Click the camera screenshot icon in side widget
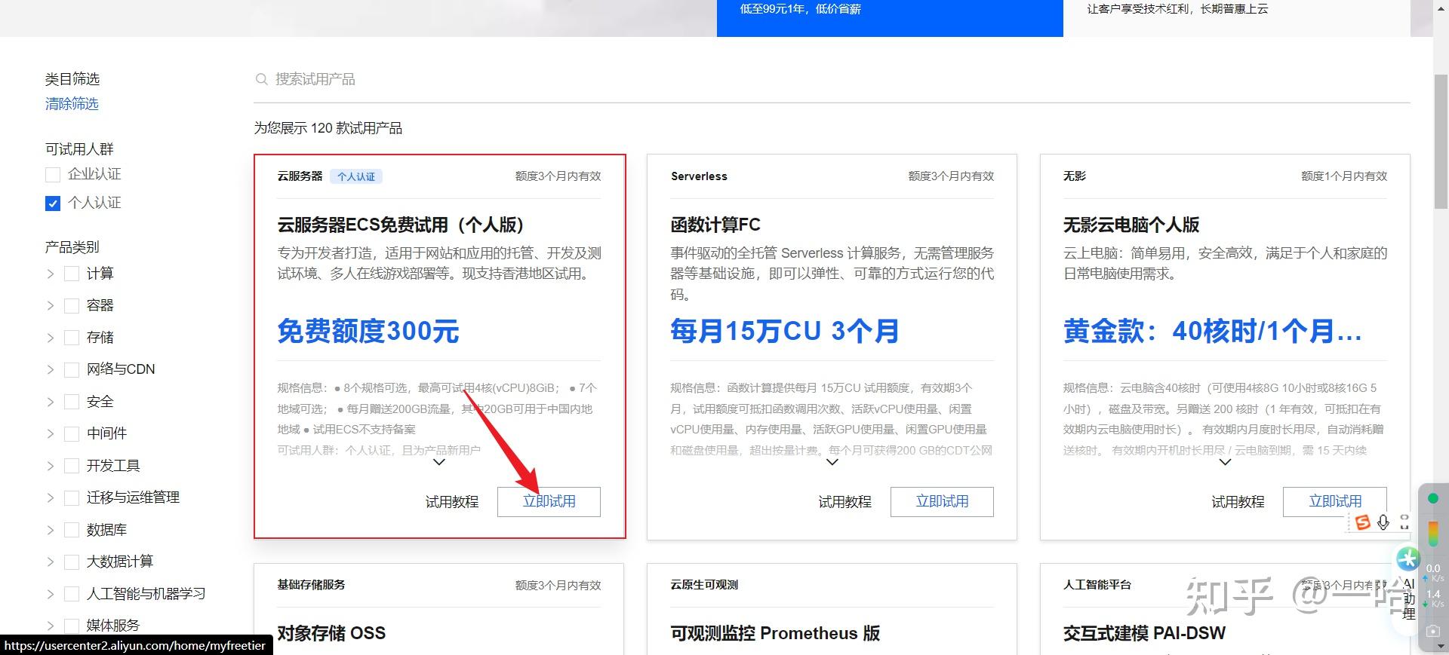Screen dimensions: 1449x655 (1433, 630)
